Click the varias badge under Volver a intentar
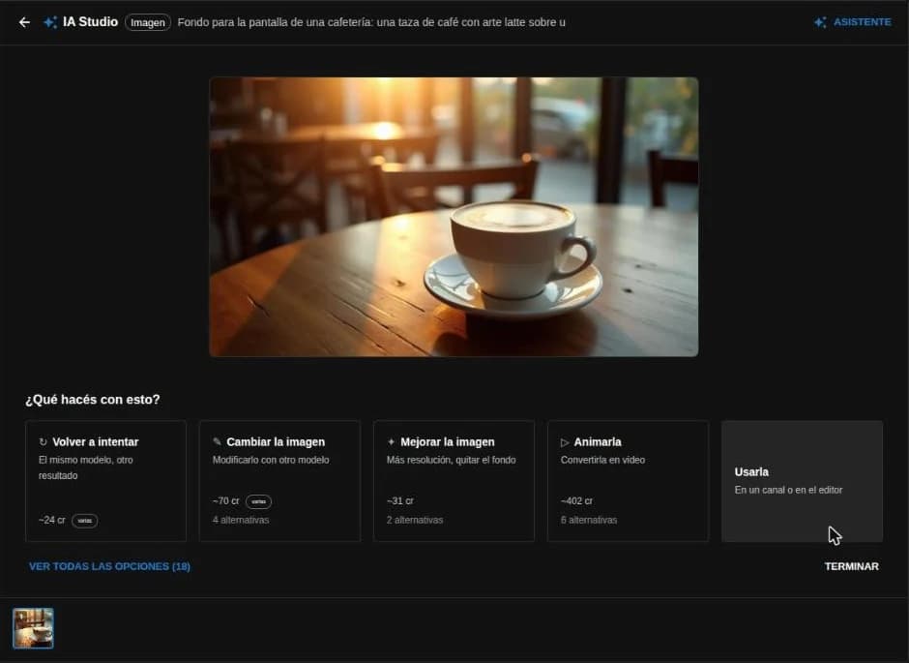This screenshot has height=663, width=909. [85, 521]
